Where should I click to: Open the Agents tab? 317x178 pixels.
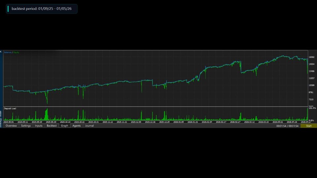pyautogui.click(x=76, y=126)
